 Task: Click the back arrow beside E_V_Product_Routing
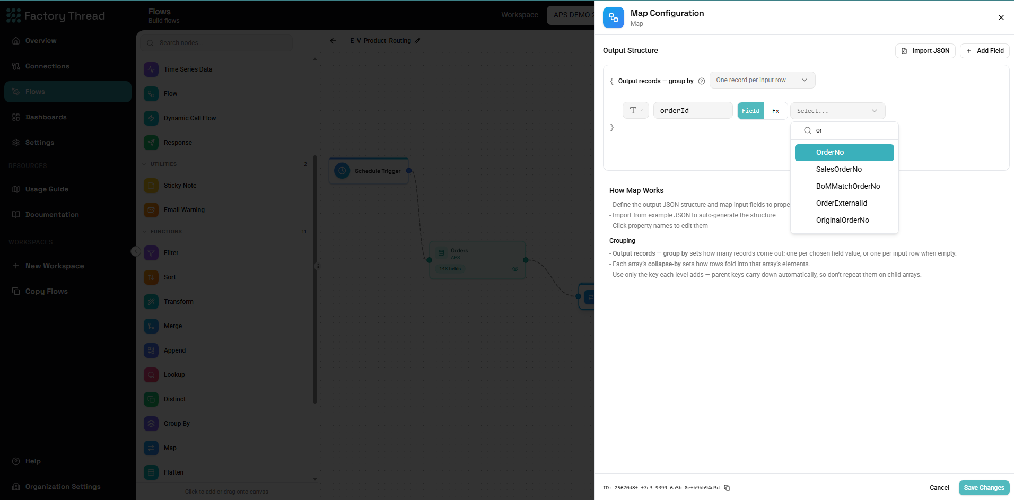pyautogui.click(x=333, y=41)
